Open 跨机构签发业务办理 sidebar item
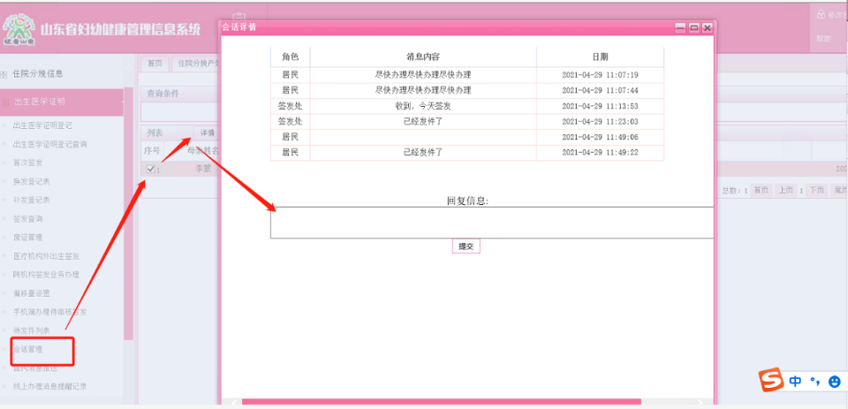This screenshot has width=848, height=409. point(47,275)
